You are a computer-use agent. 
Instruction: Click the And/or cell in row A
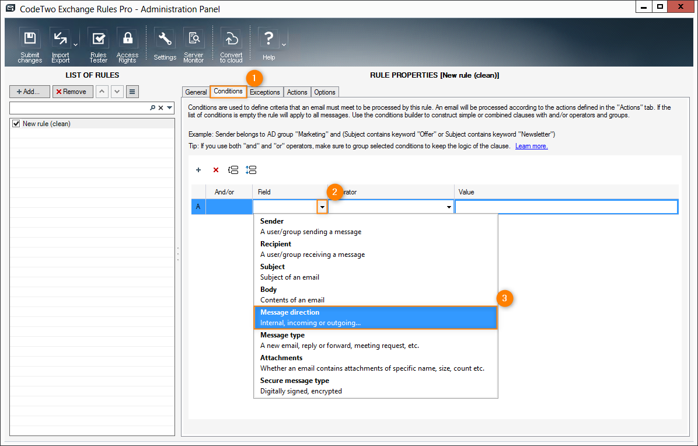pos(229,207)
